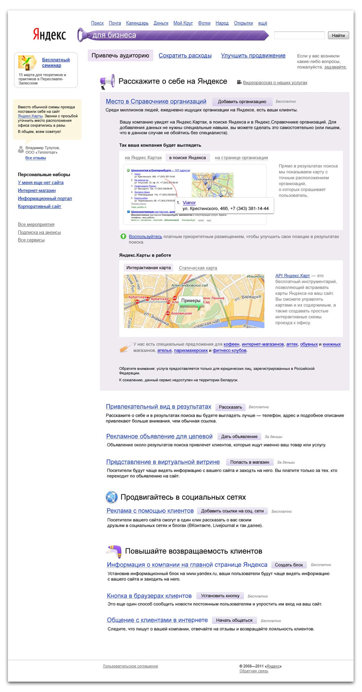Screen dimensions: 362x692
Task: Click the megaphone icon beside the heading
Action: point(107,82)
